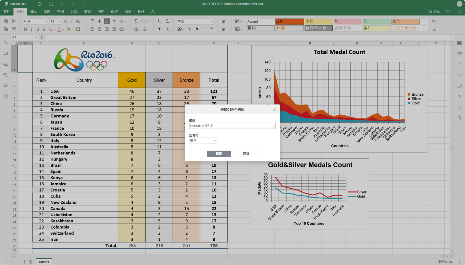This screenshot has height=265, width=465.
Task: Confirm with the 确定 button
Action: coord(219,154)
